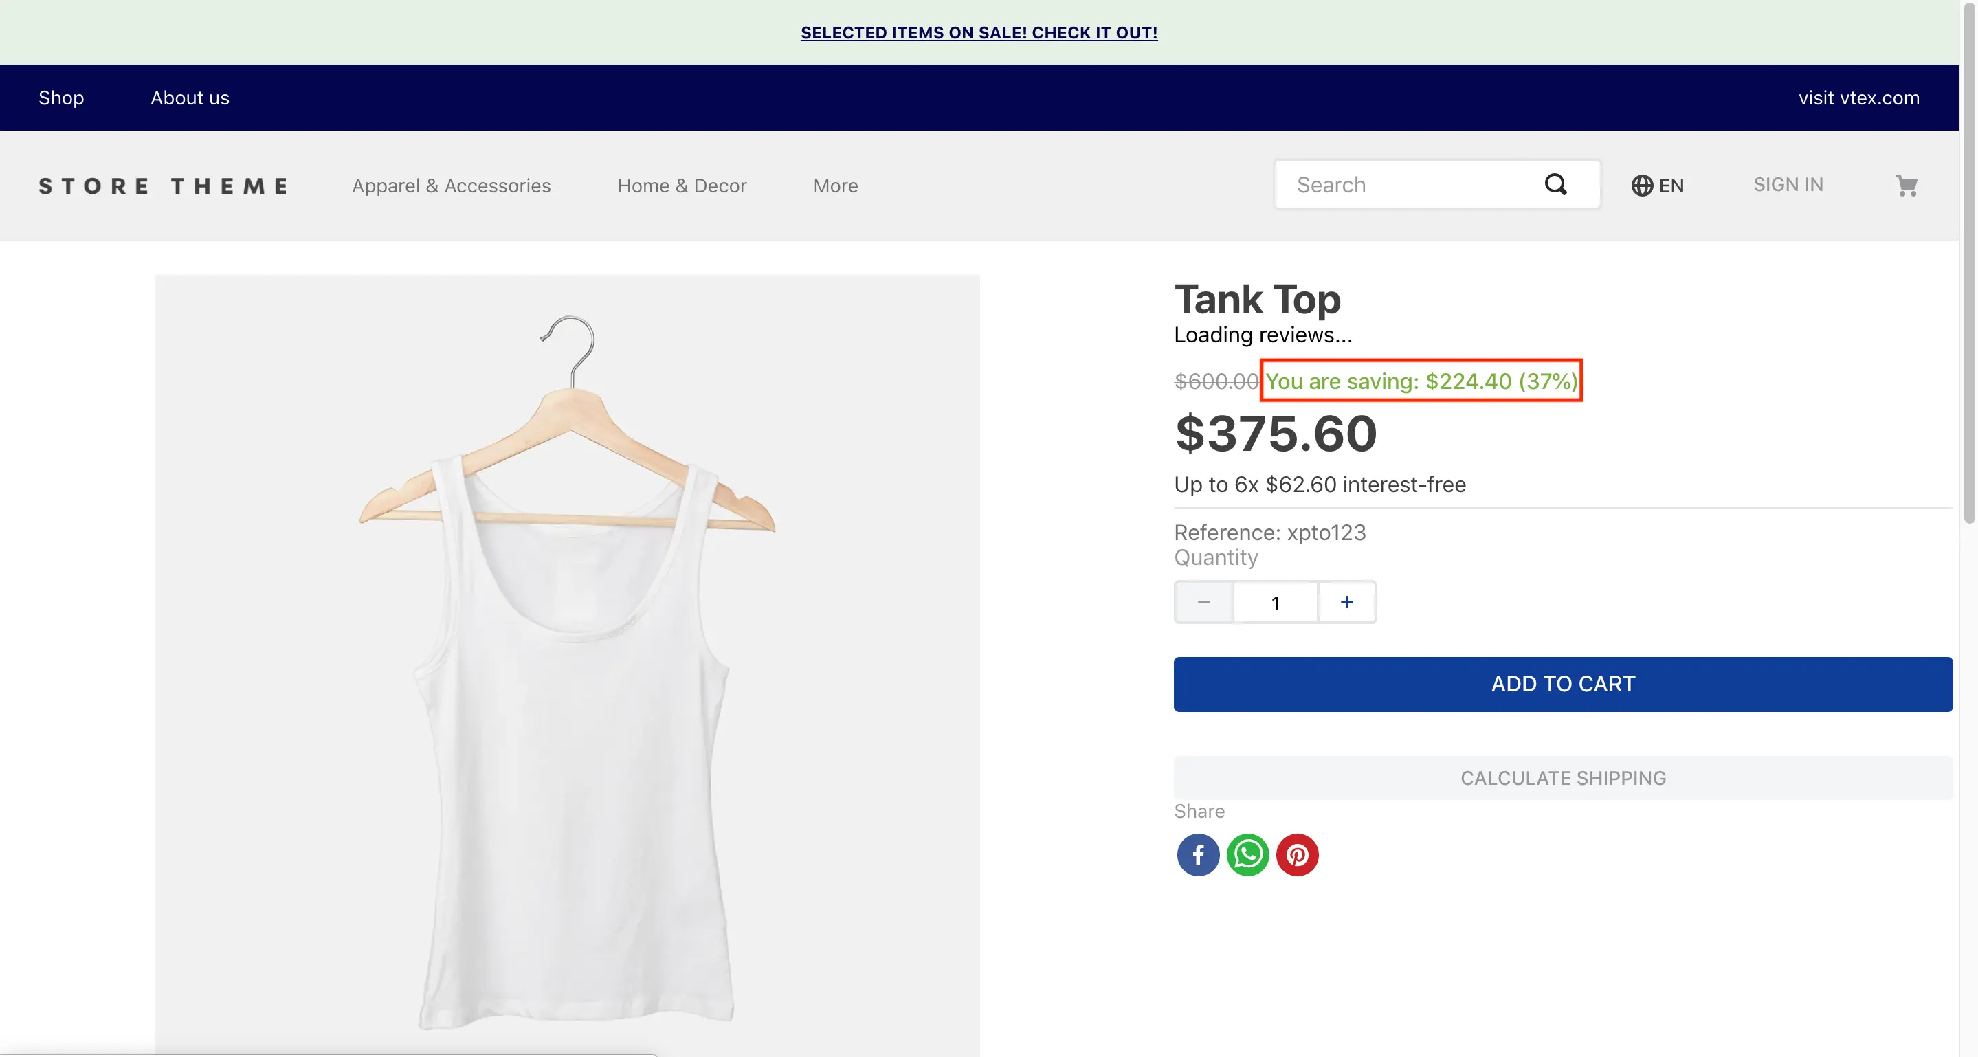The height and width of the screenshot is (1057, 1978).
Task: Click Calculate Shipping button
Action: [1563, 777]
